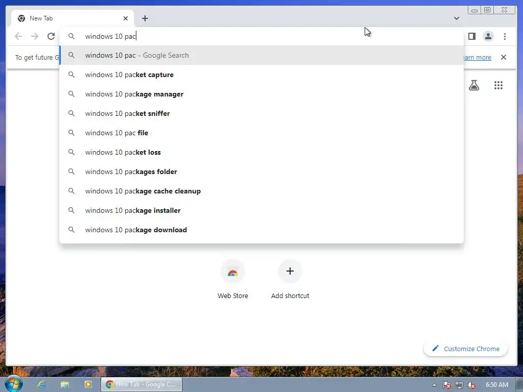523x392 pixels.
Task: Click the 6:50 AM taskbar clock
Action: (496, 385)
